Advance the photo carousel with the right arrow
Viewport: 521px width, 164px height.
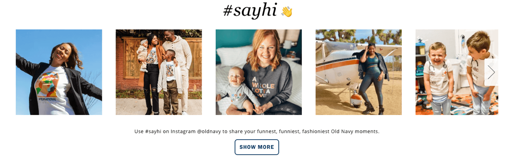pyautogui.click(x=491, y=72)
